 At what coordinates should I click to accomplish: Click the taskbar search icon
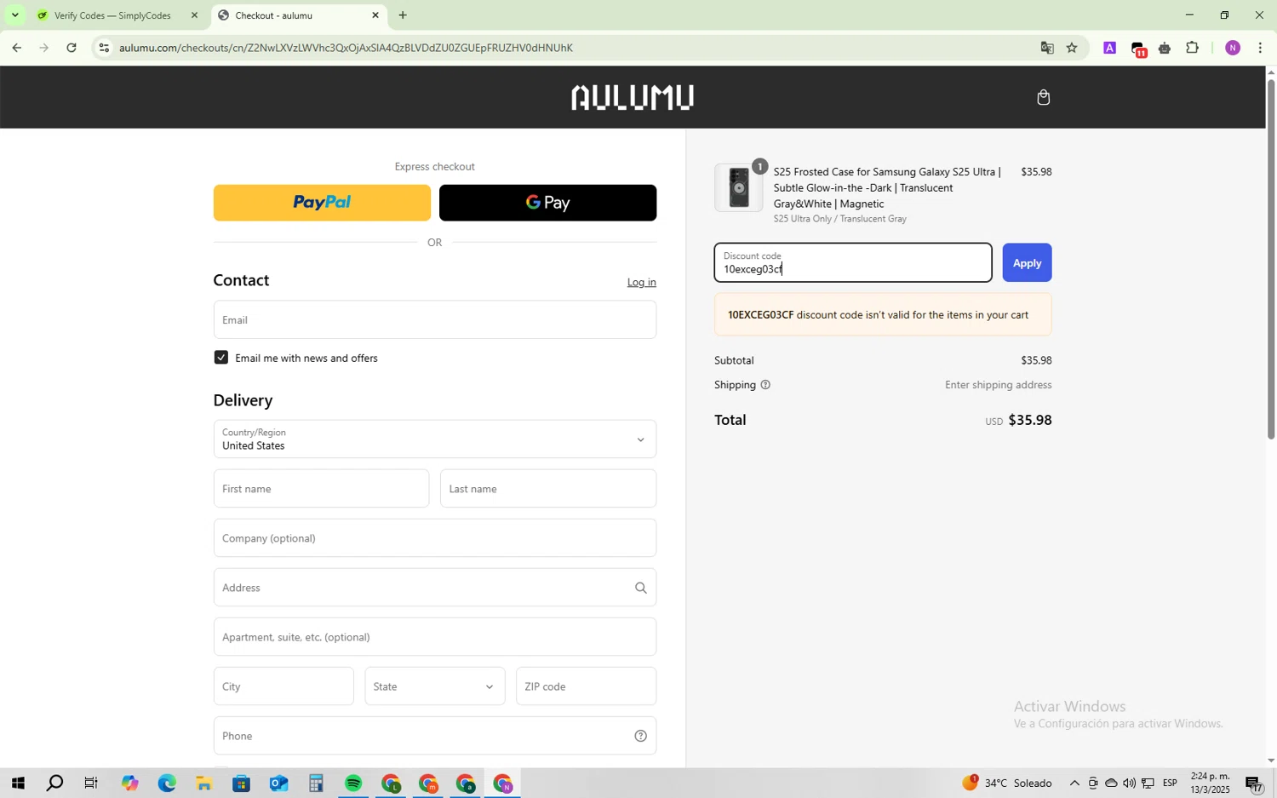coord(54,784)
